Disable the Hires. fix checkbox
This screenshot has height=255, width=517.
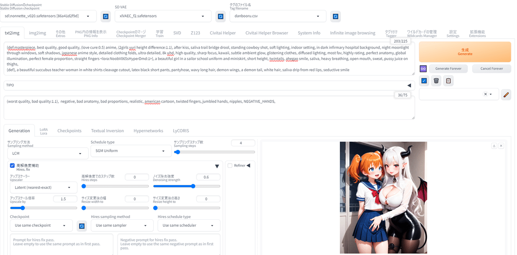12,165
